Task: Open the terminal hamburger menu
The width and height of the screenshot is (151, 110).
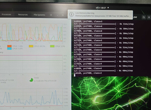Action: coord(149,17)
